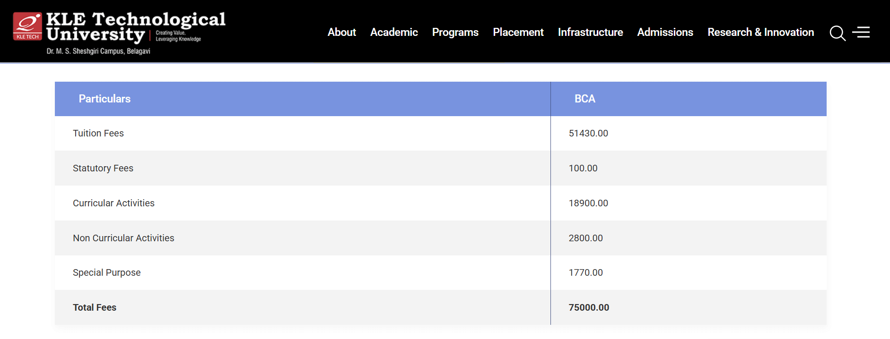
Task: Open the Programs menu item
Action: (x=455, y=32)
